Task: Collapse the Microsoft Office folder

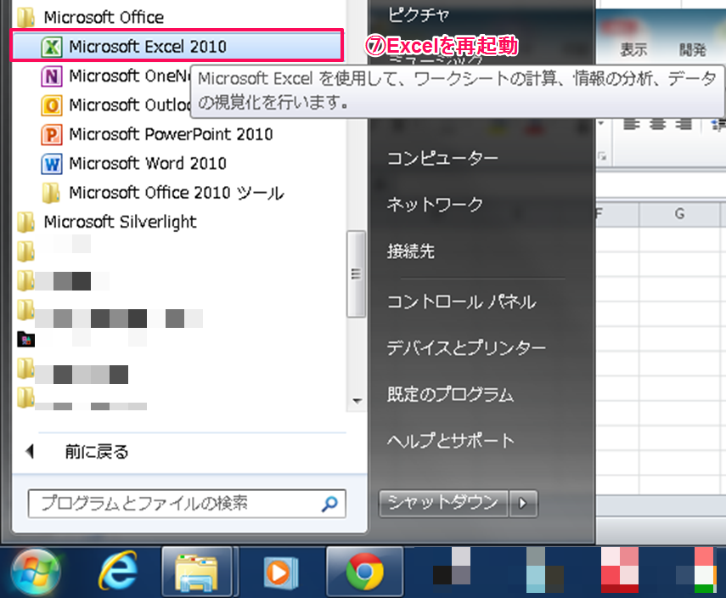Action: click(103, 17)
